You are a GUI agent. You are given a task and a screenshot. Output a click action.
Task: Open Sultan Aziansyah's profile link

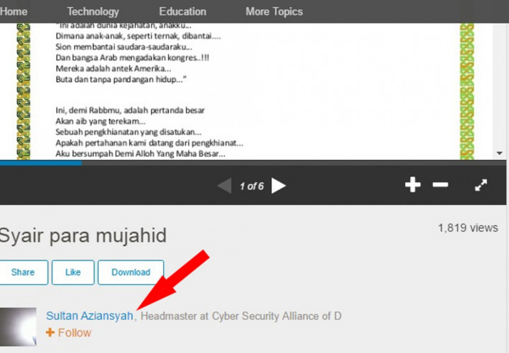pyautogui.click(x=89, y=316)
